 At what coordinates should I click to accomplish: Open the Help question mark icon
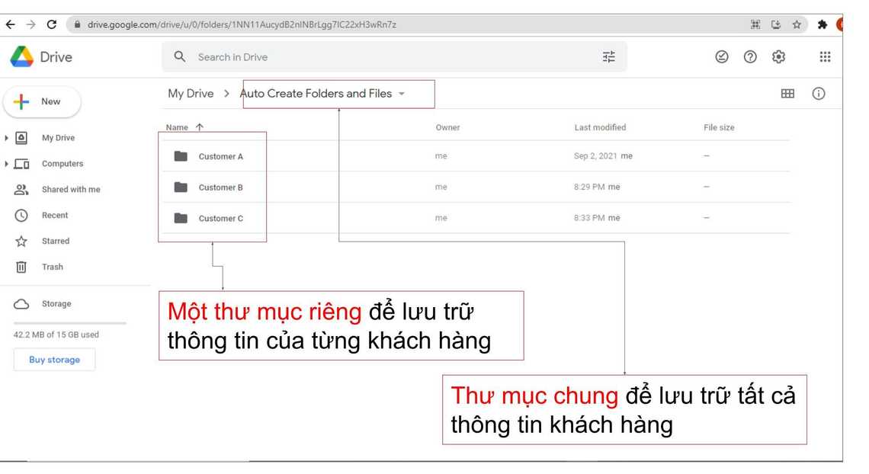(x=750, y=57)
